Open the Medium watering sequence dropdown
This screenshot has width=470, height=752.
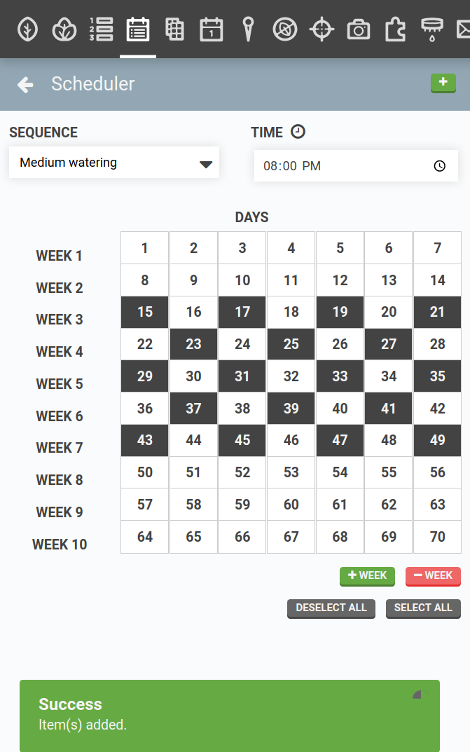click(x=114, y=162)
